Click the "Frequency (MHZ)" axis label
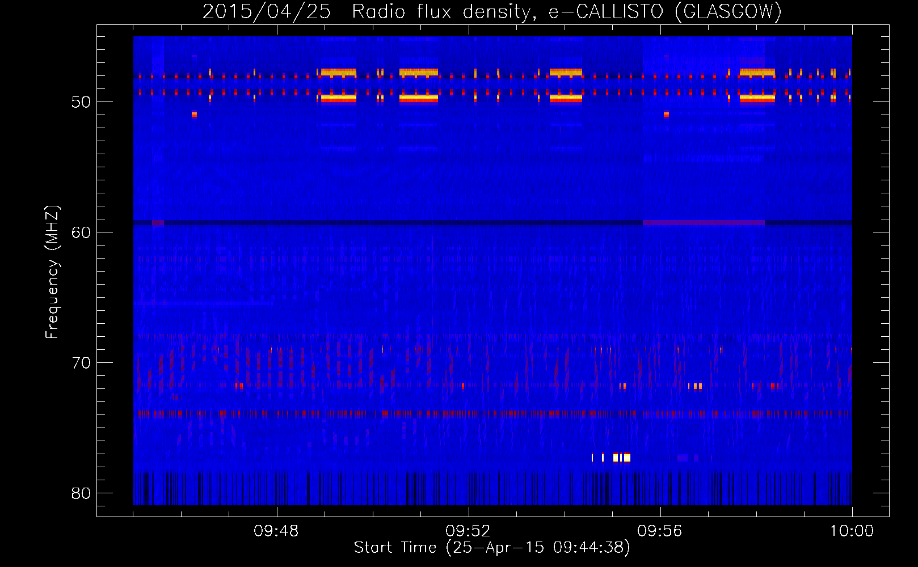Viewport: 918px width, 567px height. click(x=52, y=272)
